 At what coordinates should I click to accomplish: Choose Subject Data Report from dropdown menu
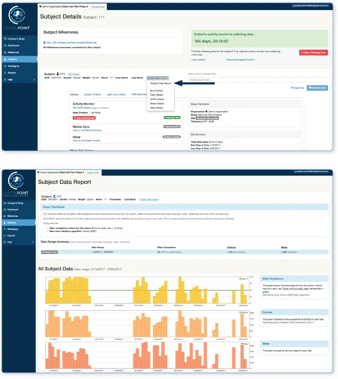[161, 83]
